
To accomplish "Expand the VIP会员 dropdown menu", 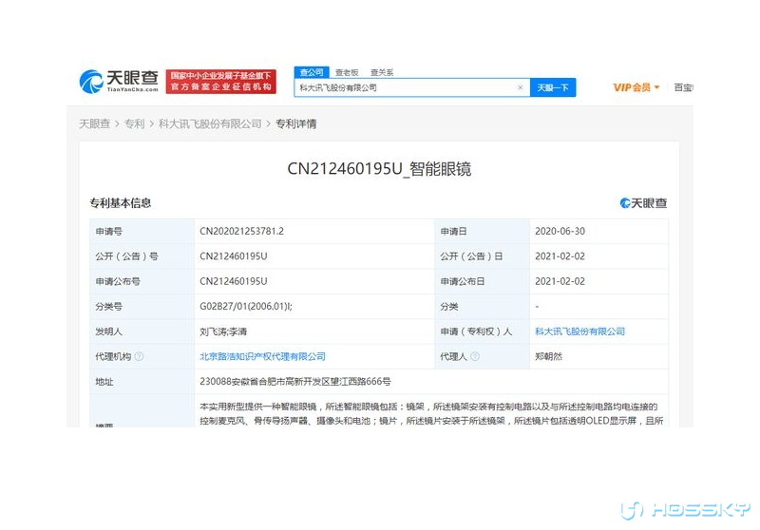I will (x=636, y=87).
